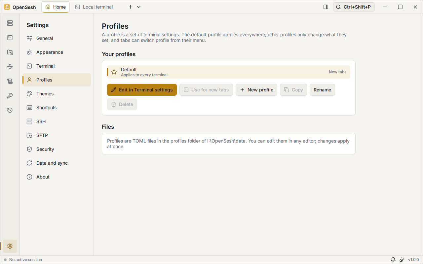Open the file transfer folder icon in the activity bar
This screenshot has height=264, width=423.
point(10,52)
